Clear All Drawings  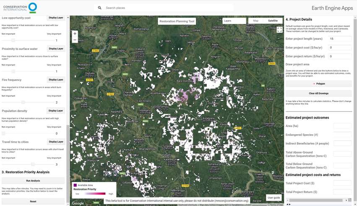click(319, 93)
